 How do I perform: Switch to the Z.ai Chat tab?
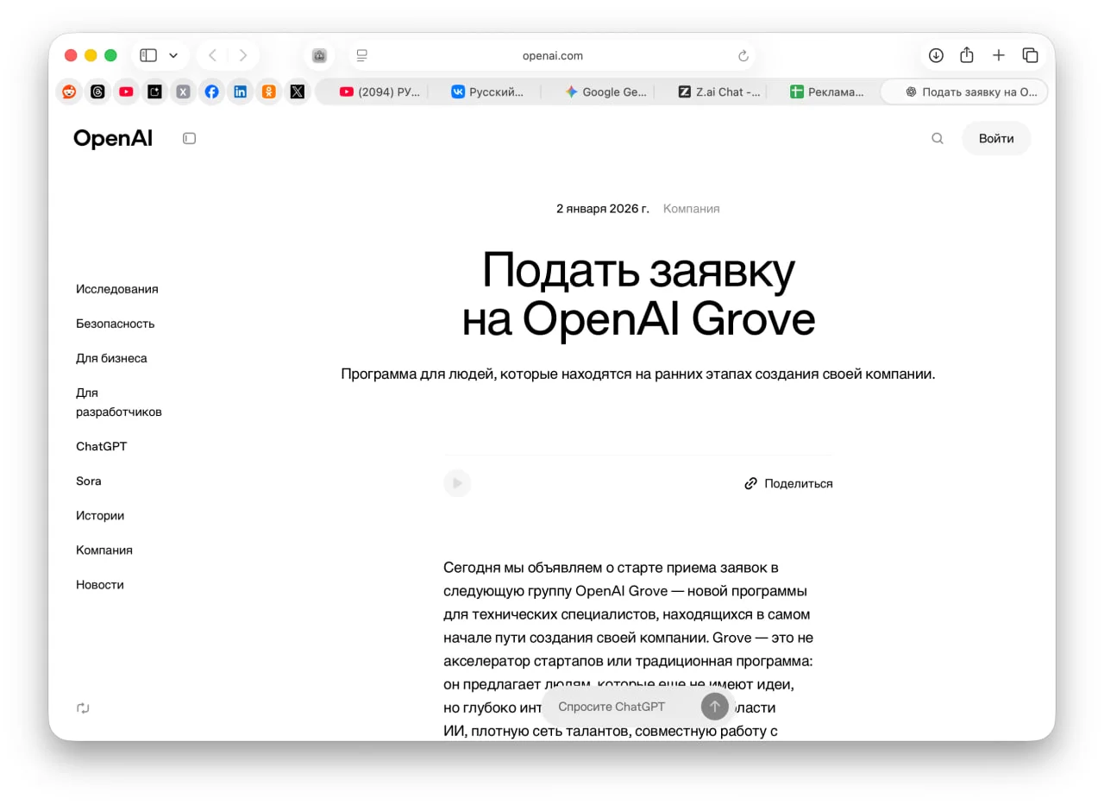[x=719, y=91]
